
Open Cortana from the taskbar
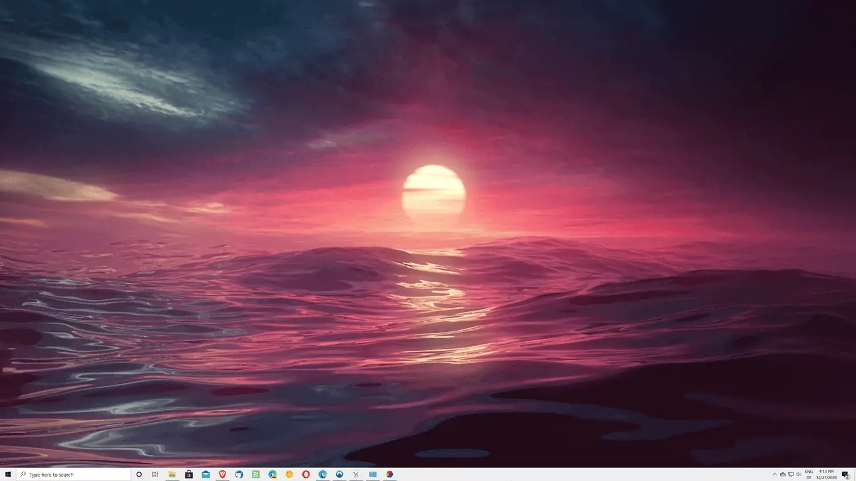[x=139, y=475]
